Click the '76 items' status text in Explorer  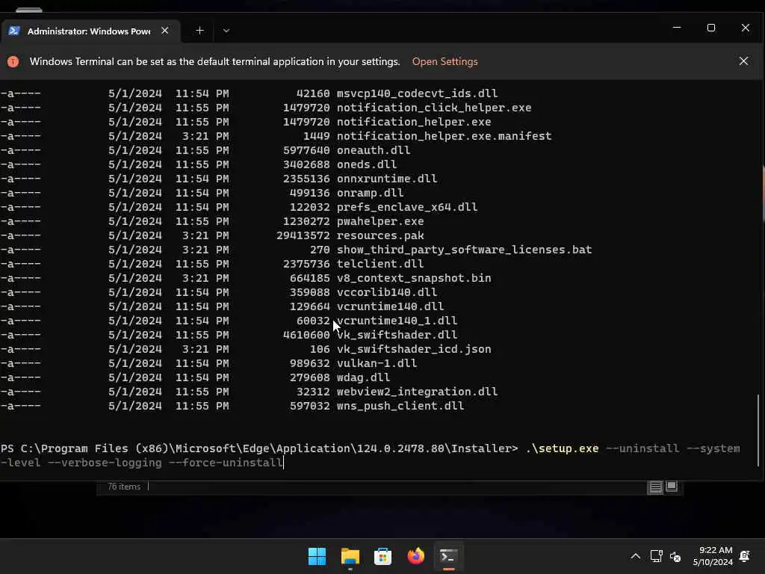click(124, 487)
